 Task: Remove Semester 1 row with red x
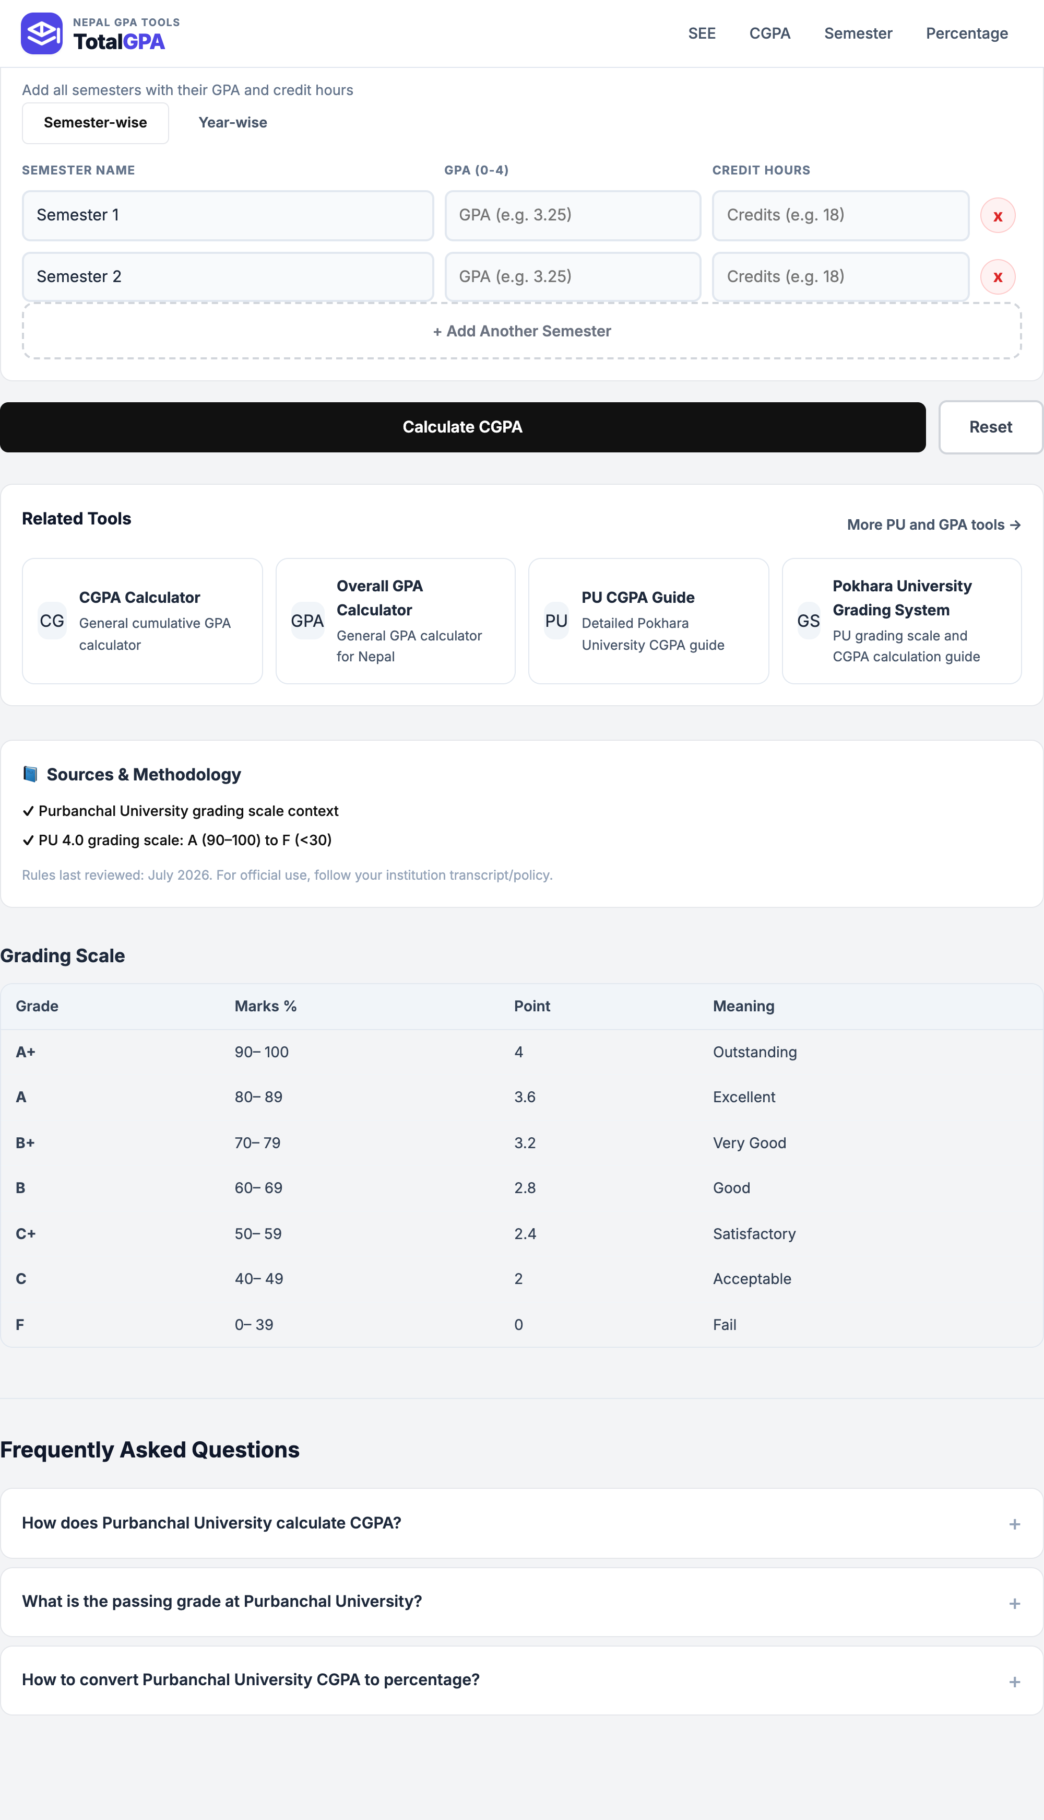click(x=998, y=216)
